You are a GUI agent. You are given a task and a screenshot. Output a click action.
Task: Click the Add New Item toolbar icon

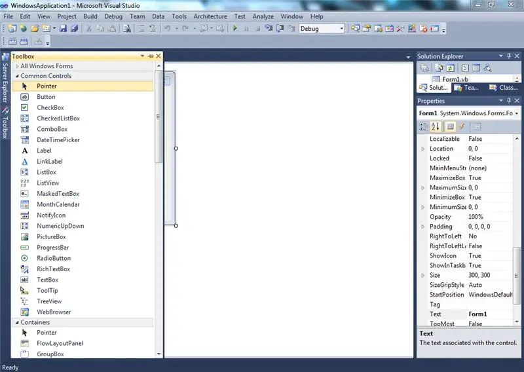point(46,29)
